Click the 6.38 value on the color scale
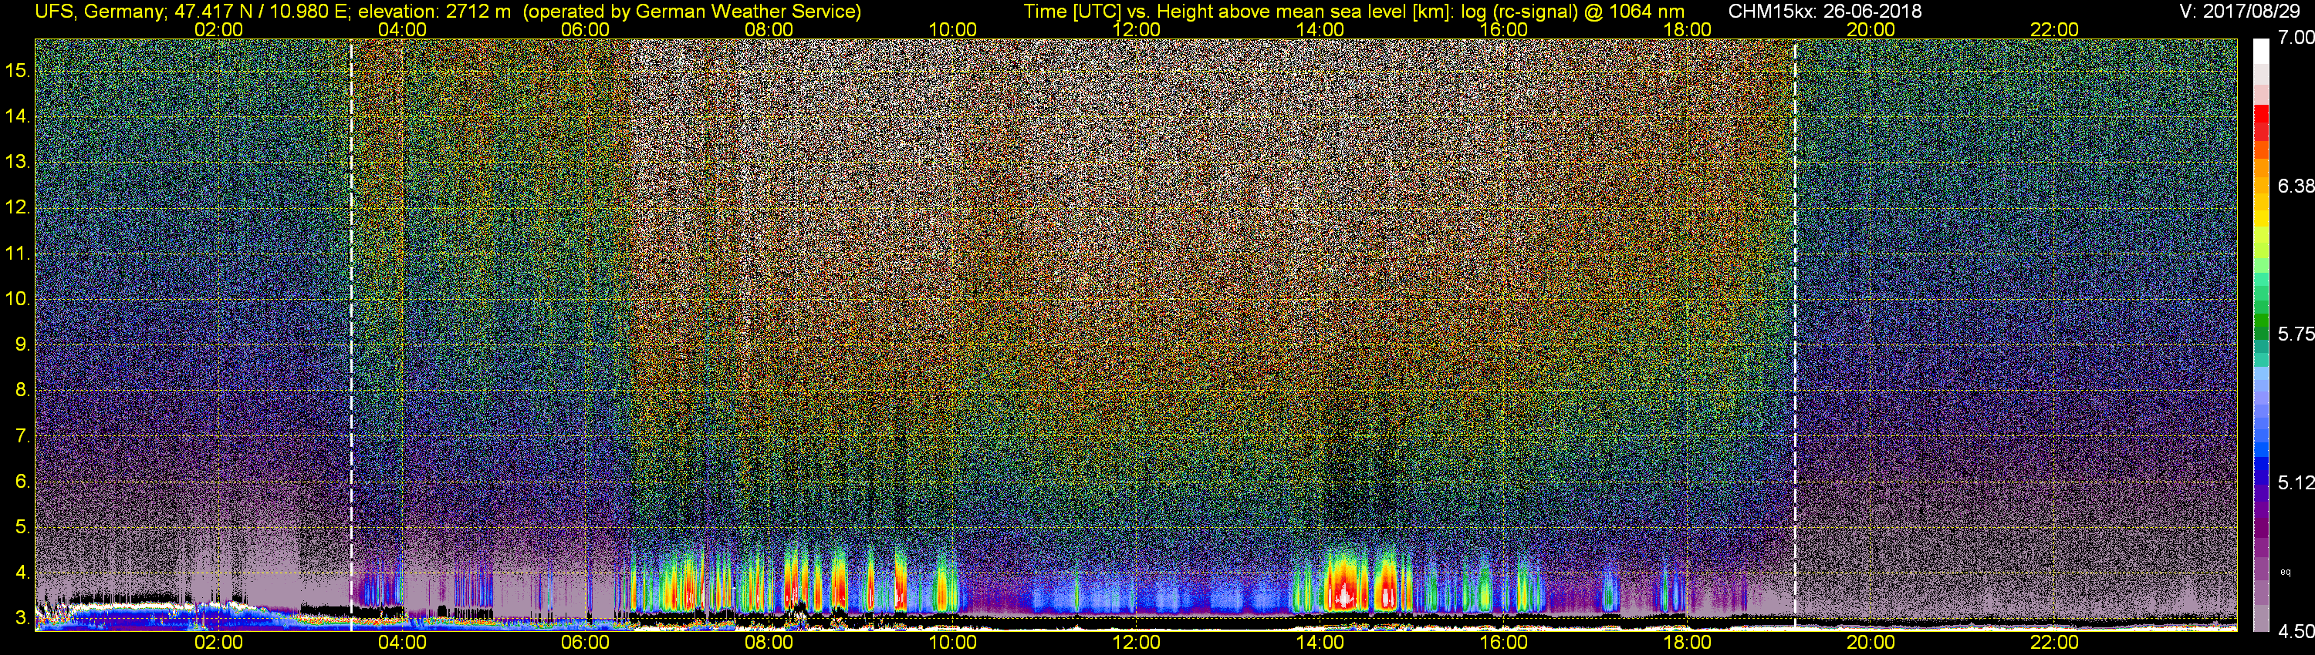The height and width of the screenshot is (655, 2315). coord(2296,186)
